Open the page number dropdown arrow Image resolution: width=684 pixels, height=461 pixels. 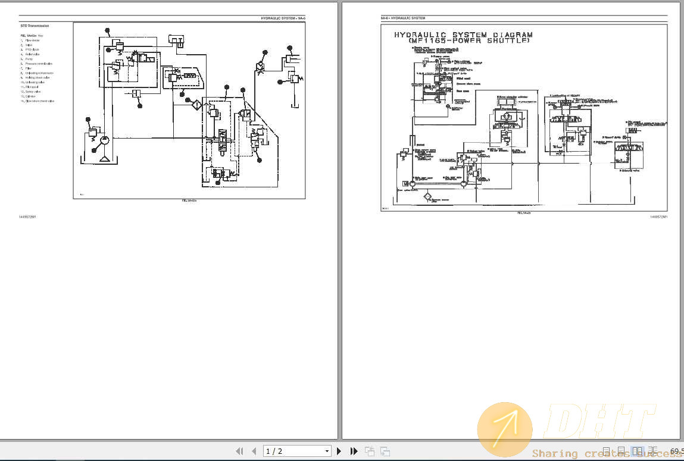point(327,451)
